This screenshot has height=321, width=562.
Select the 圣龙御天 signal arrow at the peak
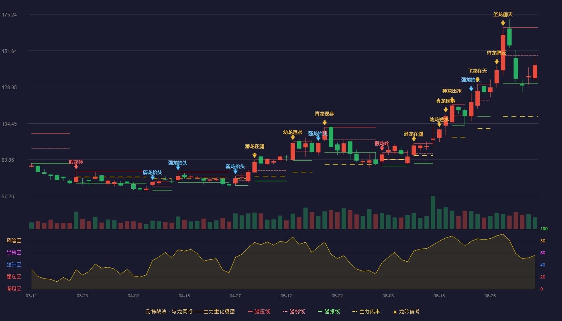[x=503, y=23]
